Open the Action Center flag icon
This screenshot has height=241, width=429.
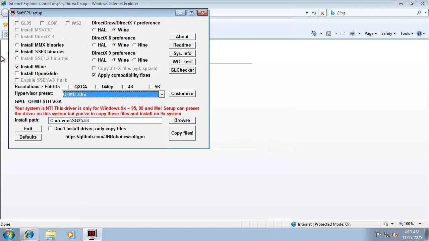point(378,235)
